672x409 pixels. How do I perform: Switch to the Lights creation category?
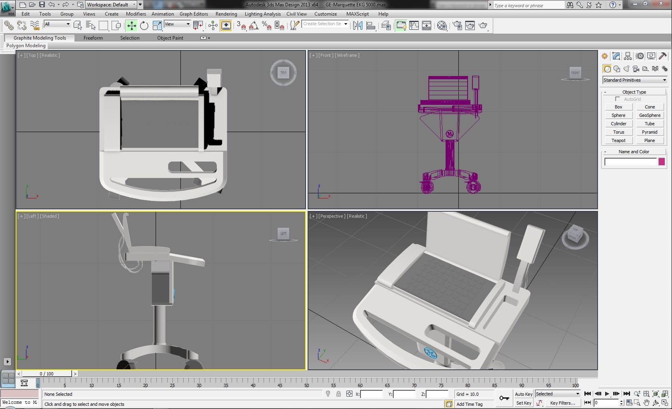click(x=626, y=68)
